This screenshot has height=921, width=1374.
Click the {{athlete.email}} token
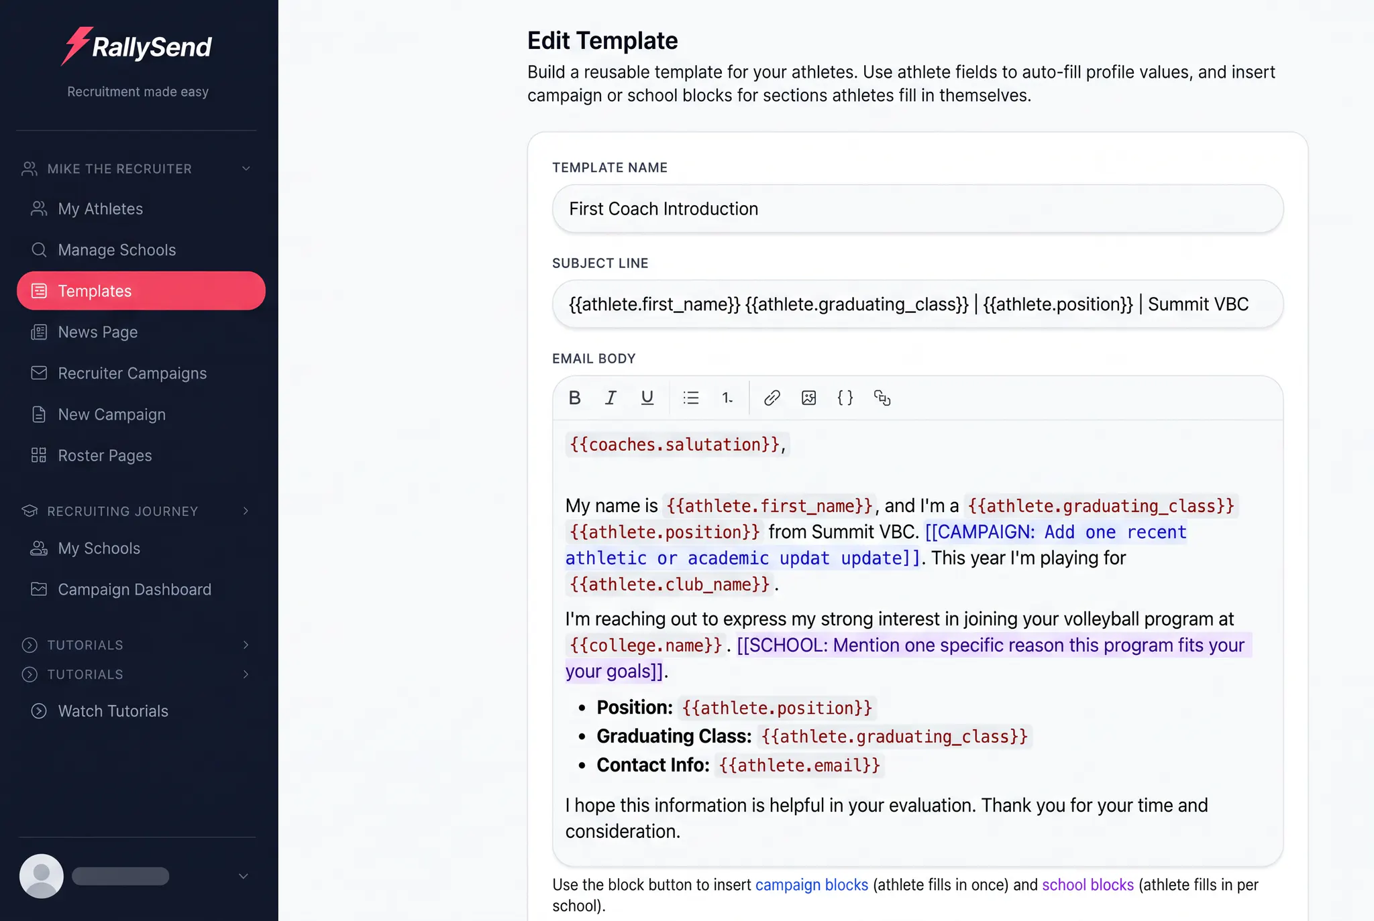point(800,765)
